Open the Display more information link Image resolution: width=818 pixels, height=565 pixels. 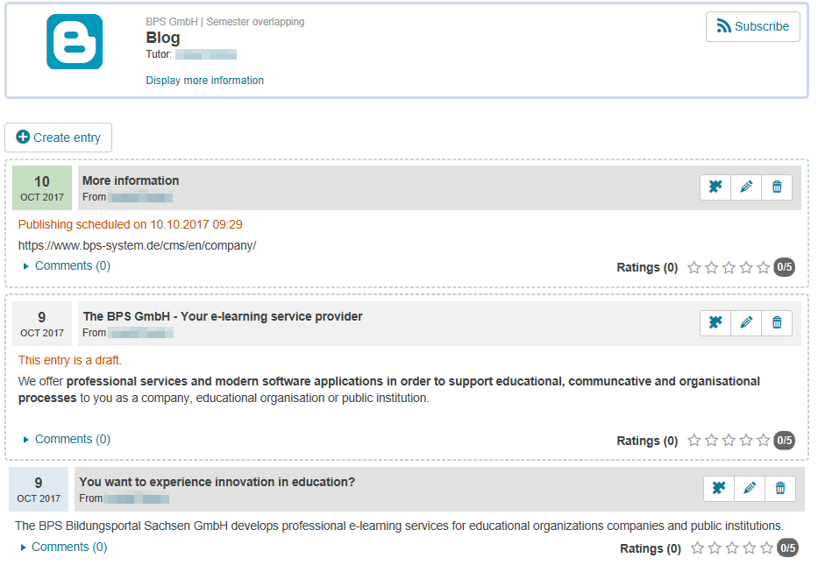204,81
